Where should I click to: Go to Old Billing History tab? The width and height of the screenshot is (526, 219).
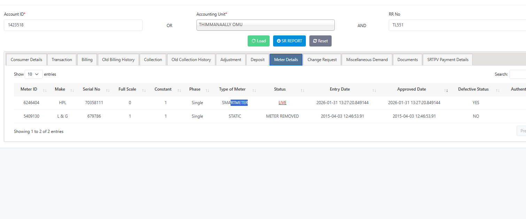coord(118,60)
